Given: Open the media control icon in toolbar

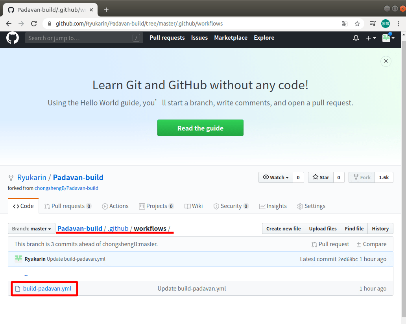Looking at the screenshot, I should pos(373,24).
